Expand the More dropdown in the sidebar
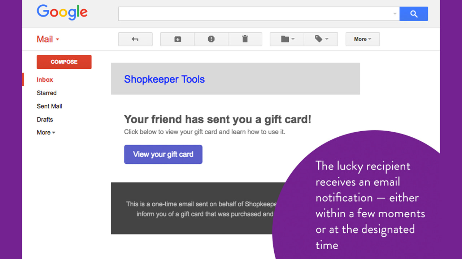The image size is (462, 259). tap(46, 132)
